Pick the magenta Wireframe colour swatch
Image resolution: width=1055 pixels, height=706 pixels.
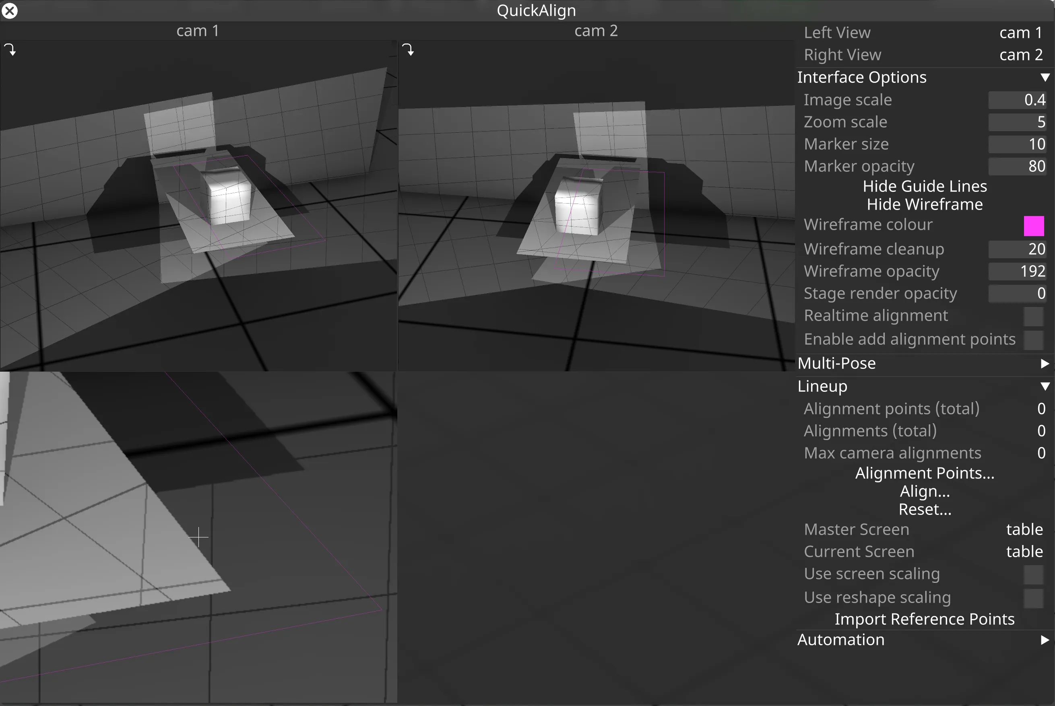(1033, 226)
